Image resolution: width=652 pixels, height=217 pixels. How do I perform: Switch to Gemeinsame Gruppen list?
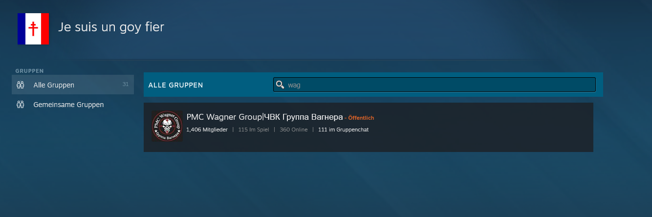68,105
